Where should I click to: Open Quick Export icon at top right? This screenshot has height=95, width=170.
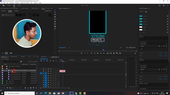[x=164, y=5]
